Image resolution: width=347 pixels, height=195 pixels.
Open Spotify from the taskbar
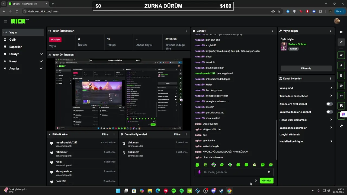point(182,191)
